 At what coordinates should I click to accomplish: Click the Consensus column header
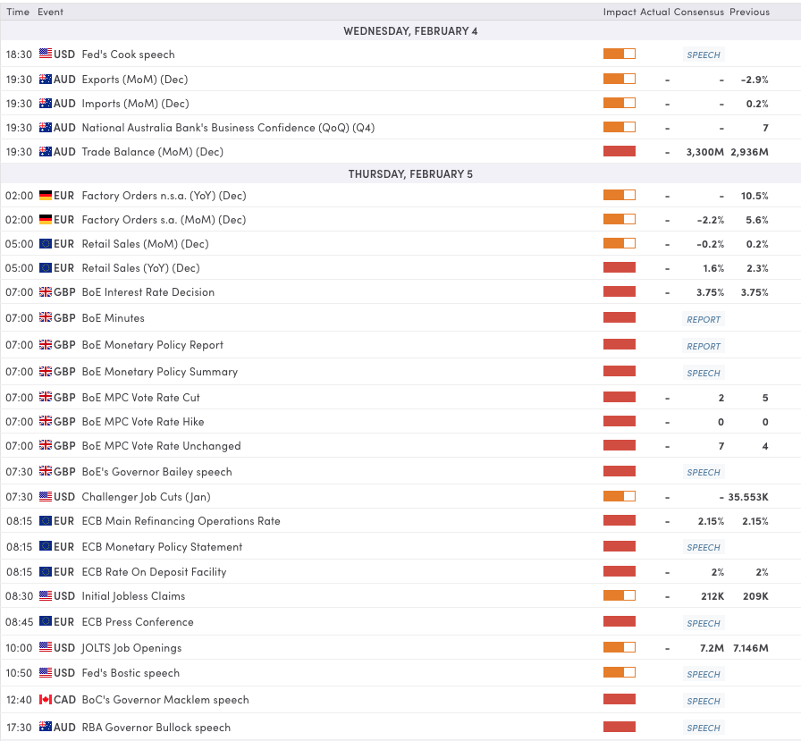coord(699,12)
